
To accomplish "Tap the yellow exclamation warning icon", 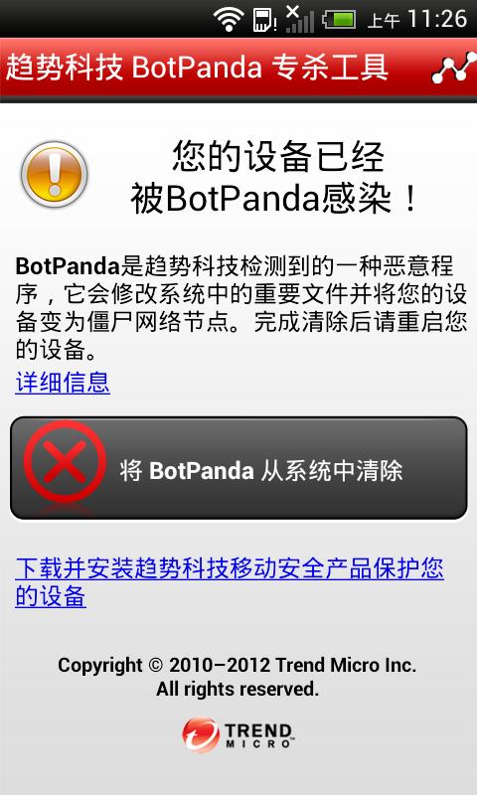I will [x=55, y=174].
